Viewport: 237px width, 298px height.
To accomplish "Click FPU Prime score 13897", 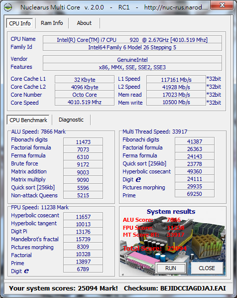I will pyautogui.click(x=83, y=262).
